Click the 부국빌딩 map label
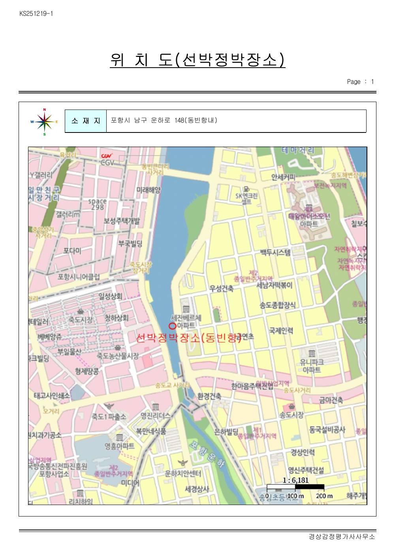 (x=130, y=244)
